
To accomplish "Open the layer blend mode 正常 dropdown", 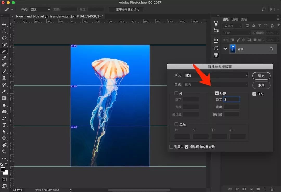I will (236, 33).
